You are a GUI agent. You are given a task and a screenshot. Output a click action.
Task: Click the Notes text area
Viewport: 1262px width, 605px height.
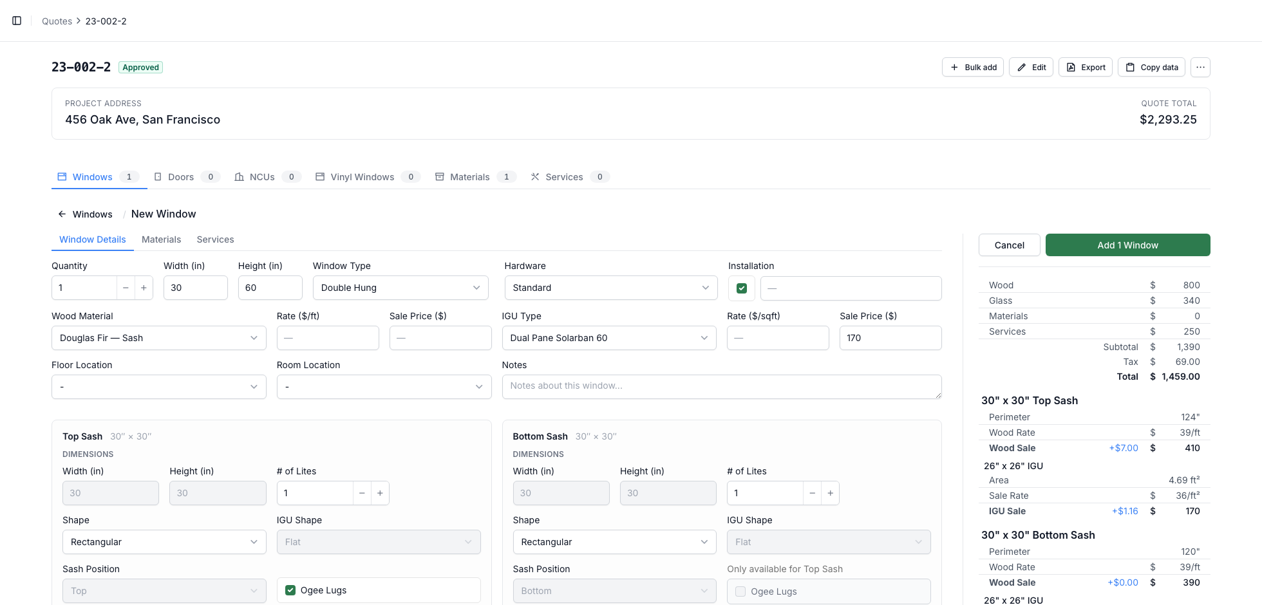722,387
